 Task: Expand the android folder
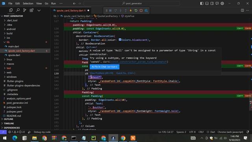[11, 29]
